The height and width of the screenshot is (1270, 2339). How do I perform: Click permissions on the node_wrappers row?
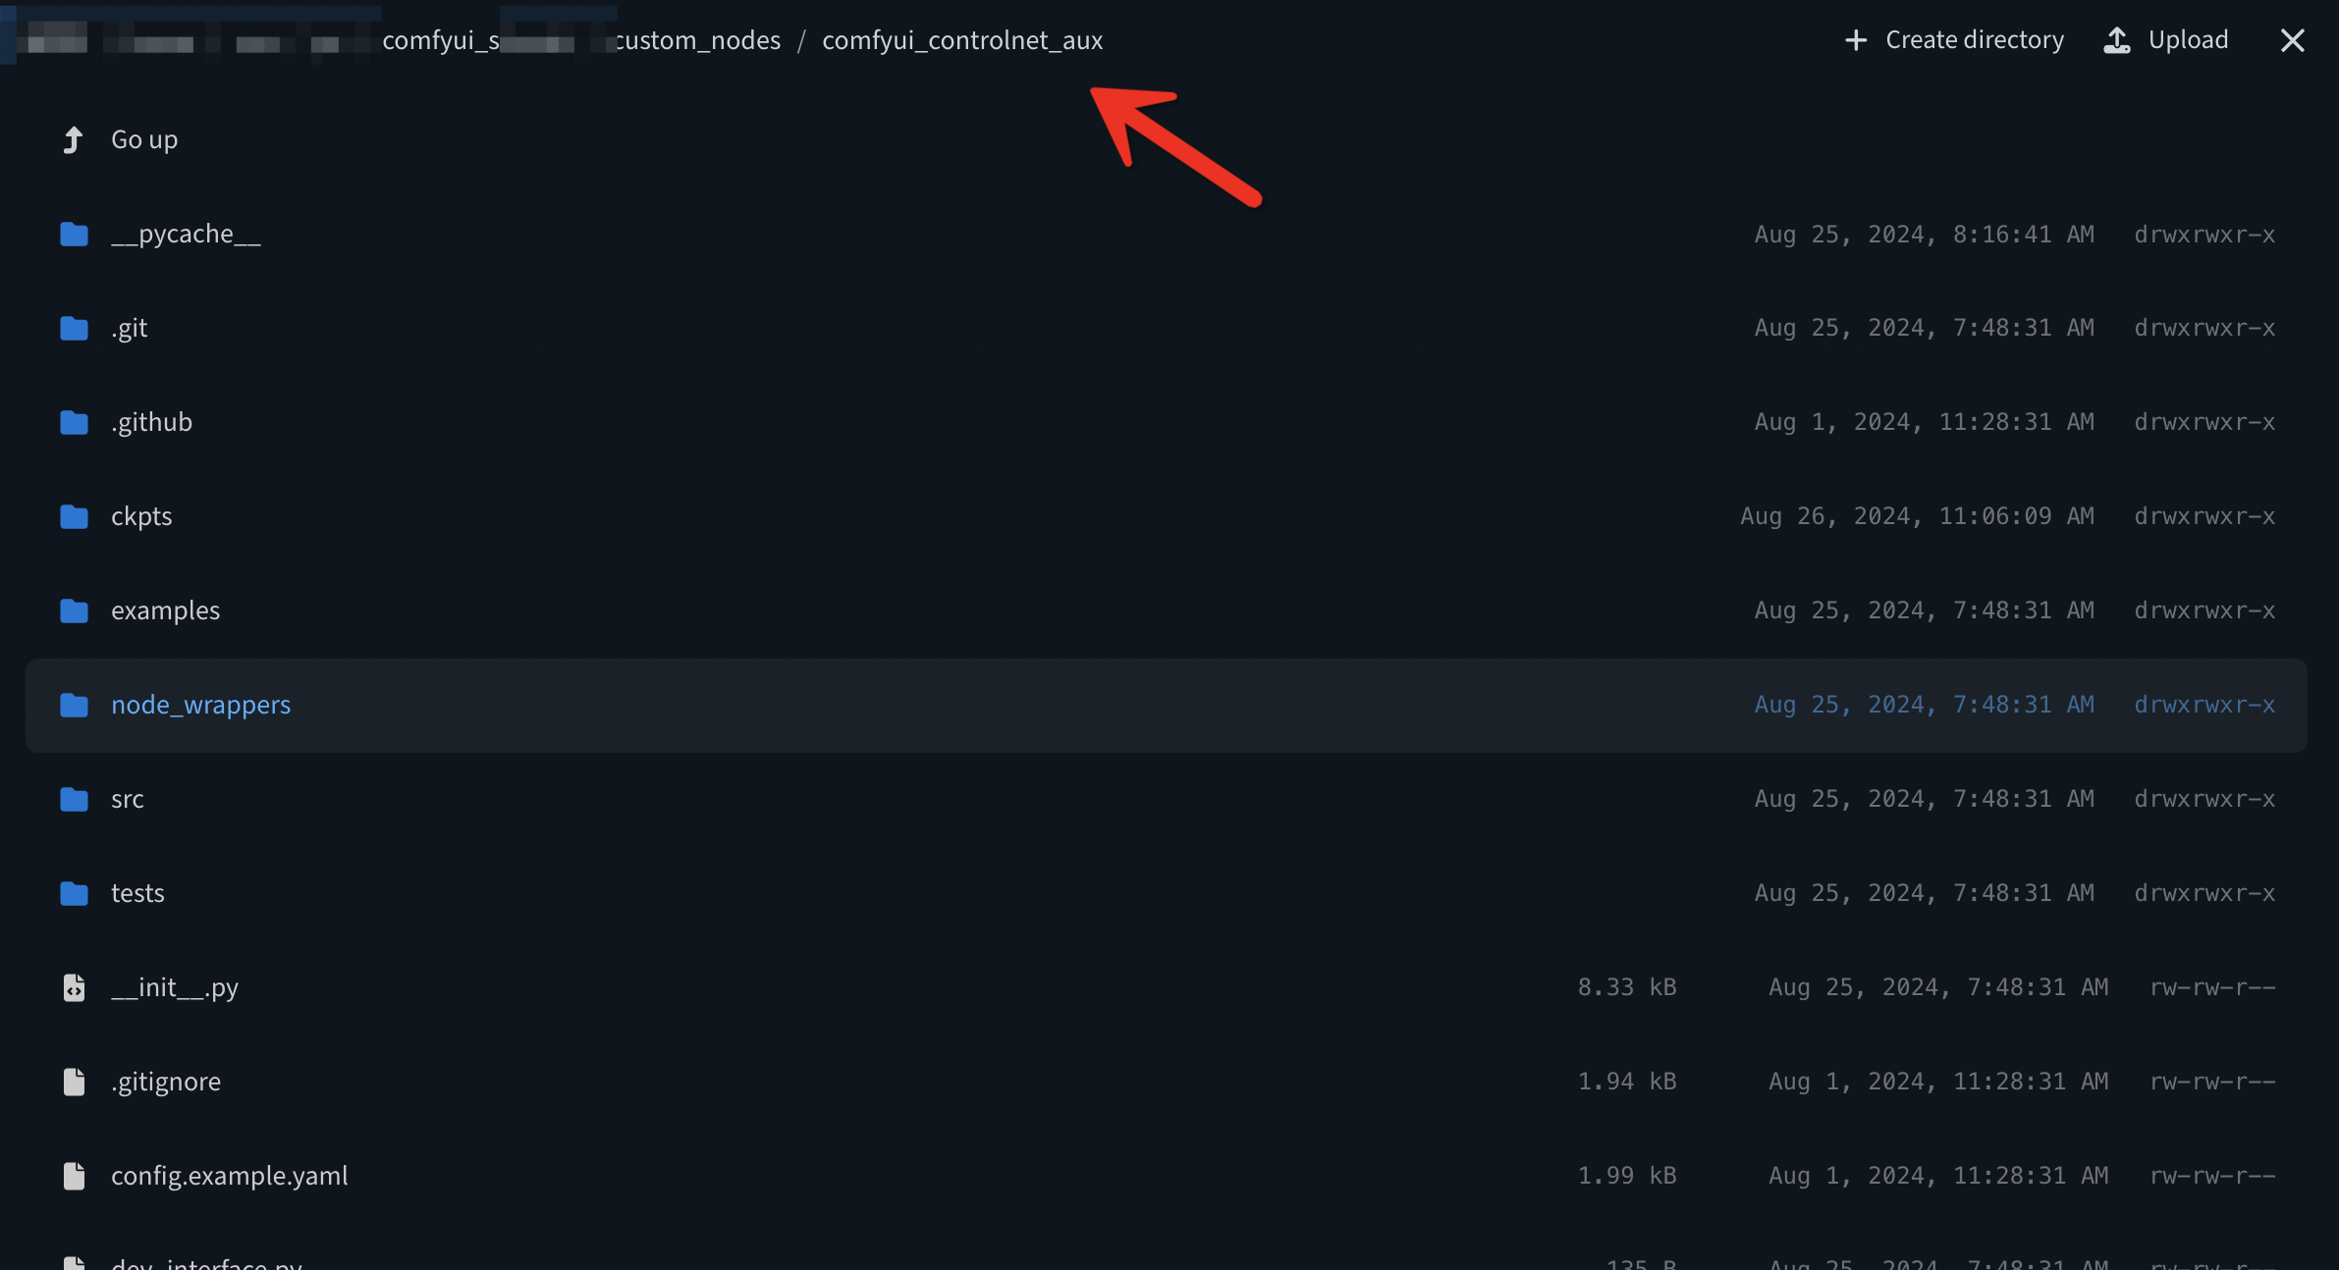(x=2204, y=705)
